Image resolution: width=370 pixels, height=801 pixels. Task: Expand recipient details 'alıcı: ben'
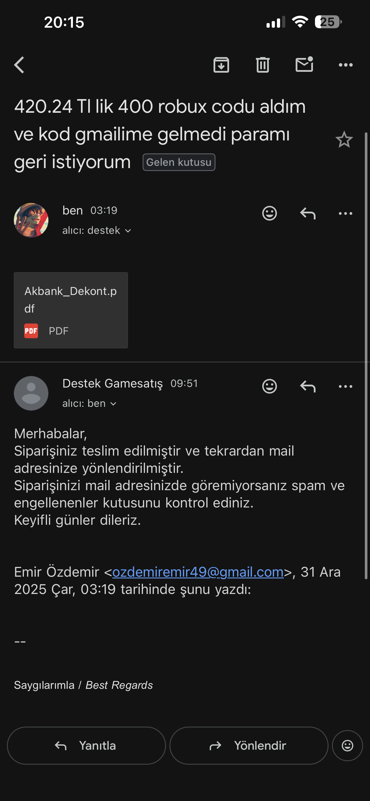89,403
